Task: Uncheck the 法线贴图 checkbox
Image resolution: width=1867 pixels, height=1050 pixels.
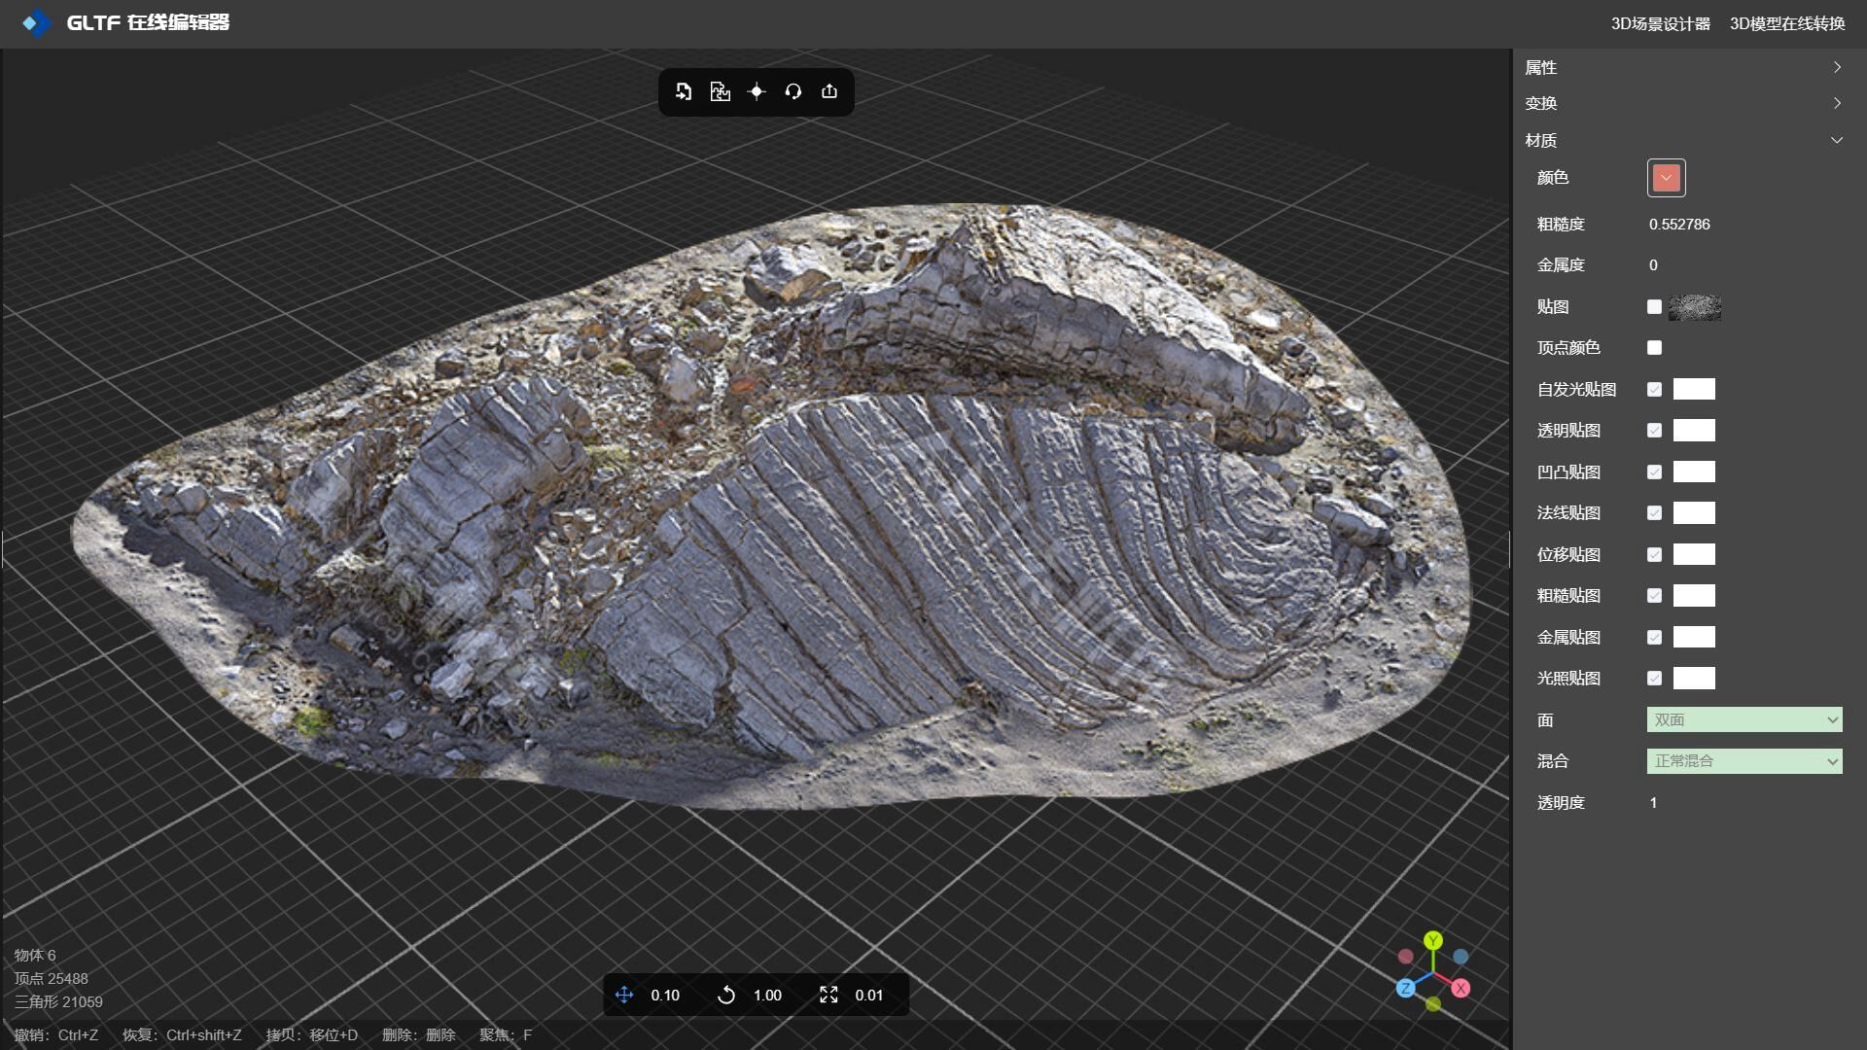Action: pos(1654,513)
